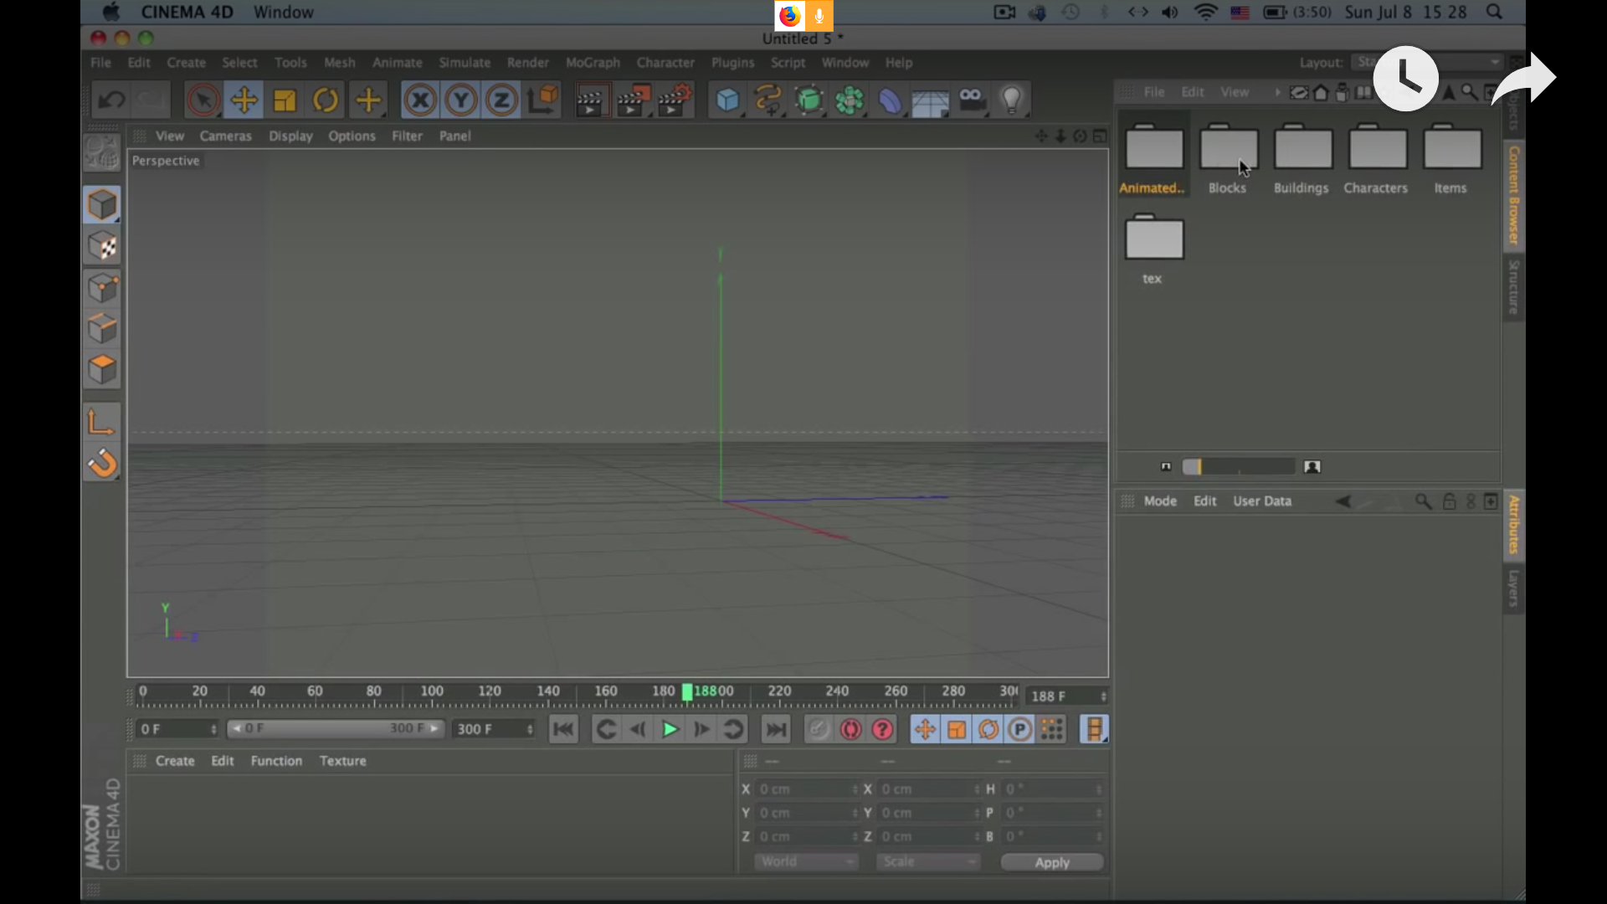
Task: Add a Cube primitive object
Action: [x=727, y=100]
